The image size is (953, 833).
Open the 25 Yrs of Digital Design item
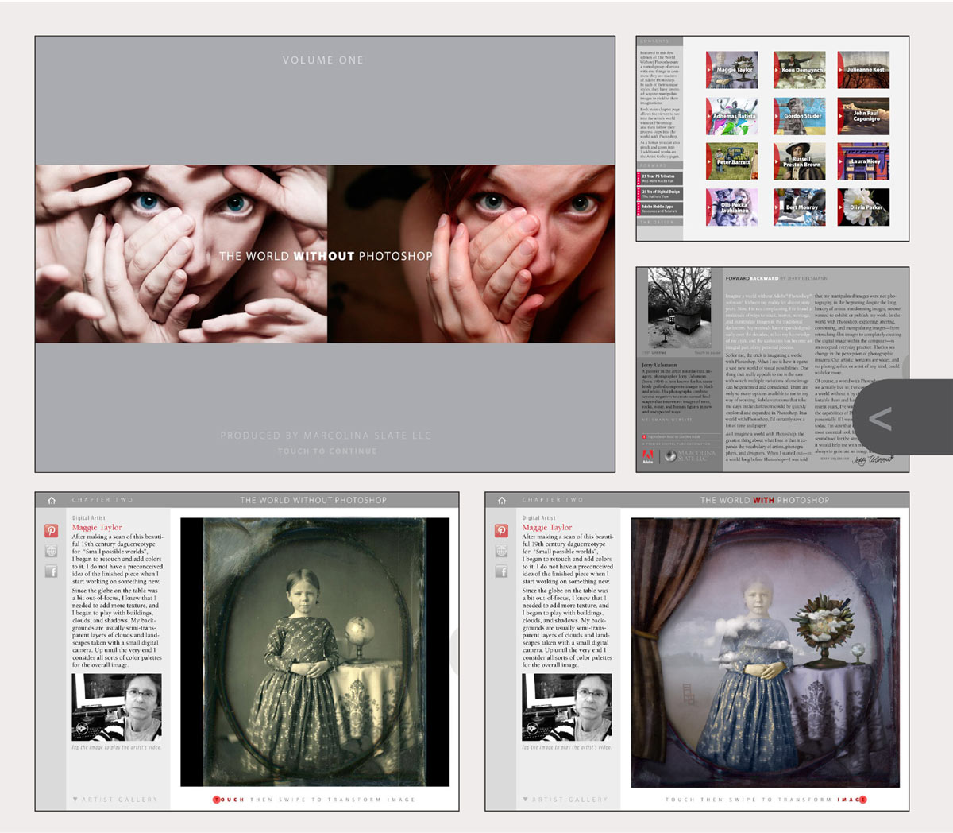click(660, 193)
